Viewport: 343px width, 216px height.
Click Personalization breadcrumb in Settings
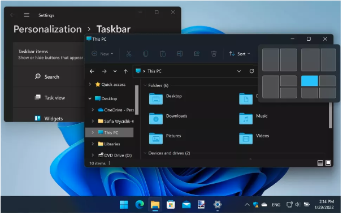point(47,29)
